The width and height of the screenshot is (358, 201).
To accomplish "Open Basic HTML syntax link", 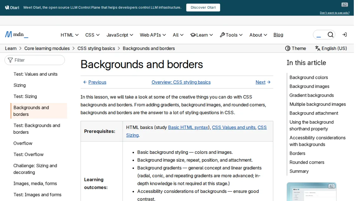I will pos(188,127).
